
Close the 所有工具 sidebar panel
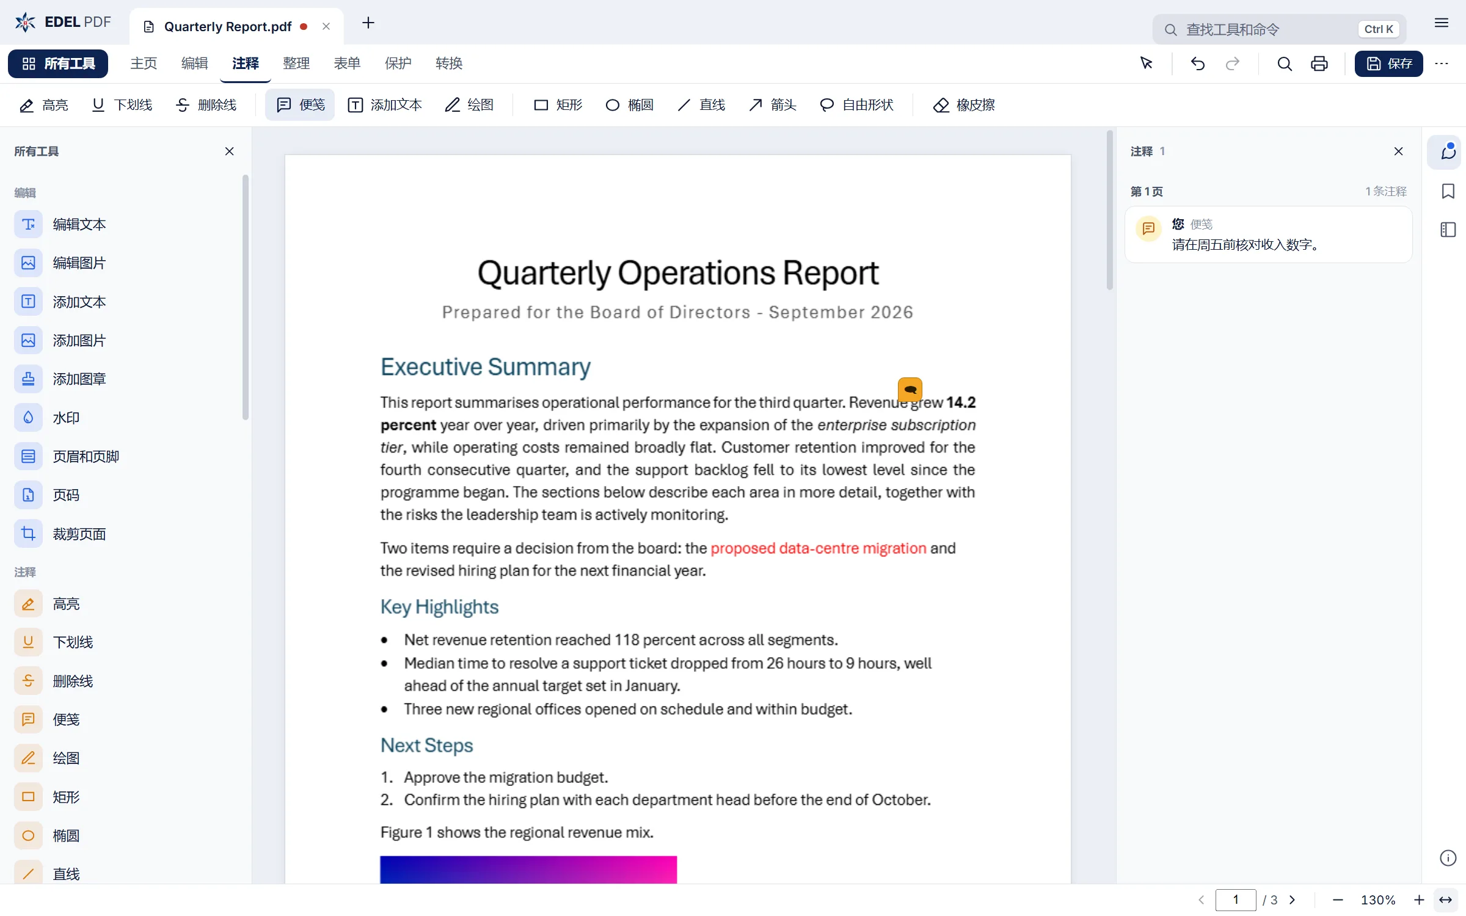pyautogui.click(x=229, y=151)
